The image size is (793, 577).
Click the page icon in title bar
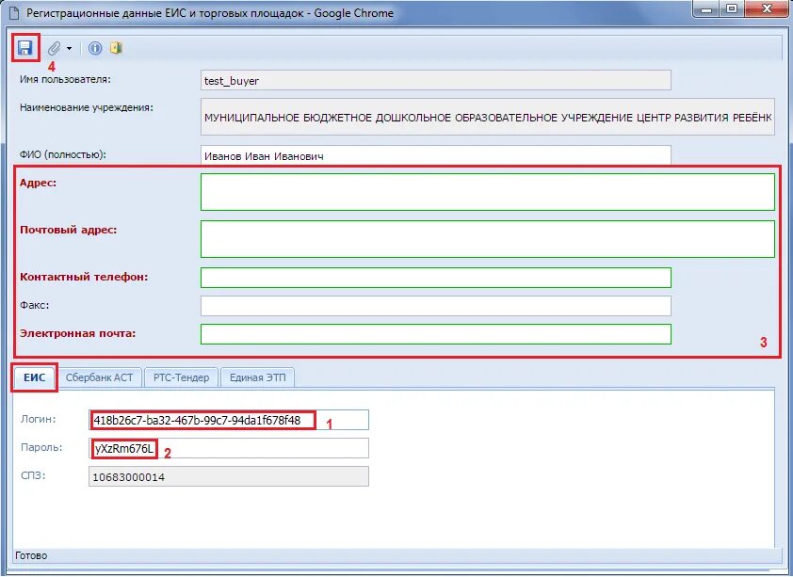[15, 13]
